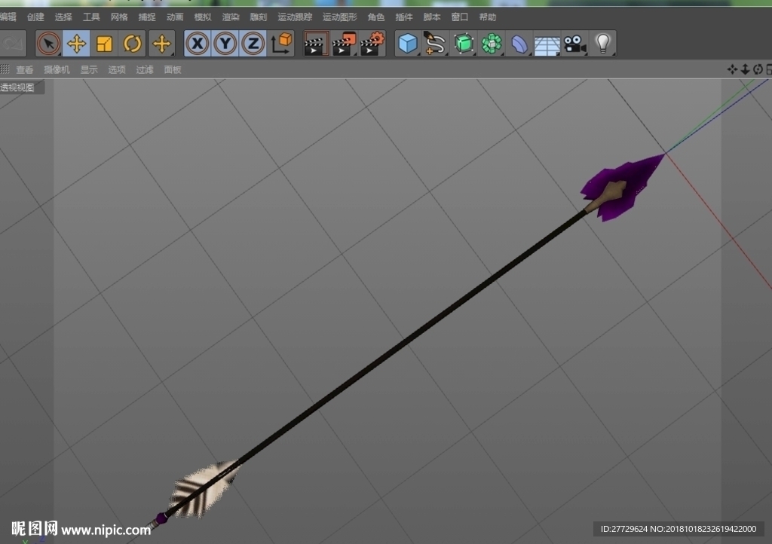This screenshot has height=544, width=772.
Task: Open the 运动跟踪 menu
Action: [295, 17]
